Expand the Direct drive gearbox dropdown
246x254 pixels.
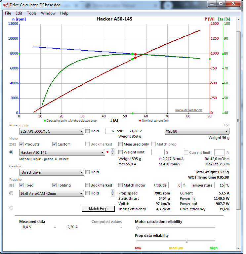51,172
